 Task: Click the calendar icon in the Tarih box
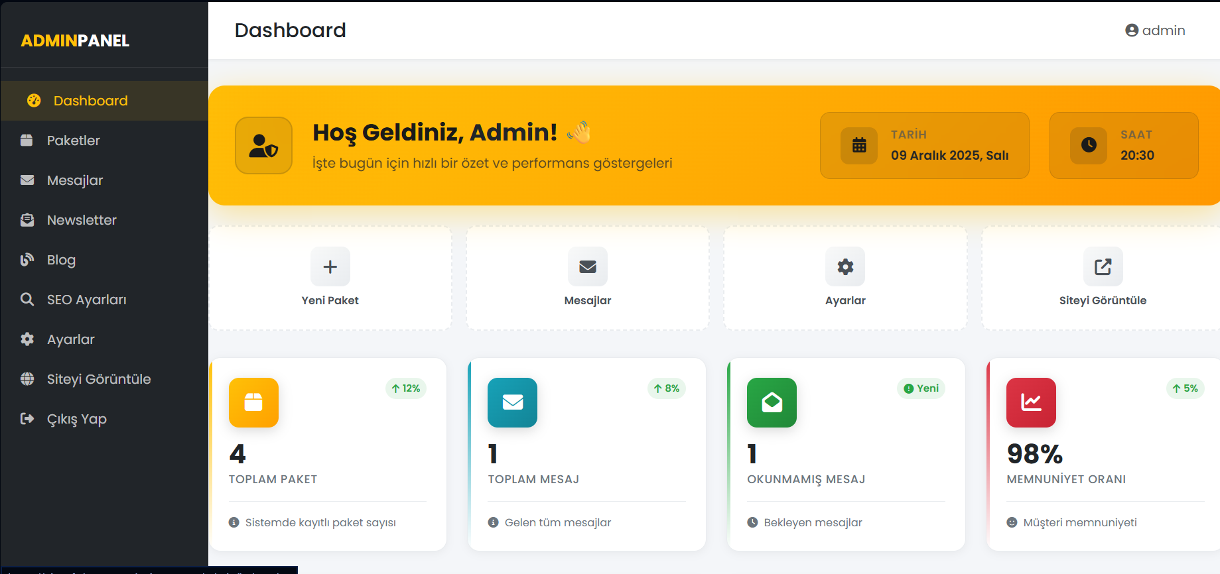pos(859,145)
